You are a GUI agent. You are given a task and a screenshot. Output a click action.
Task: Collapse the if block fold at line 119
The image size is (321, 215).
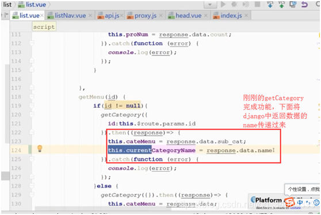(32, 105)
